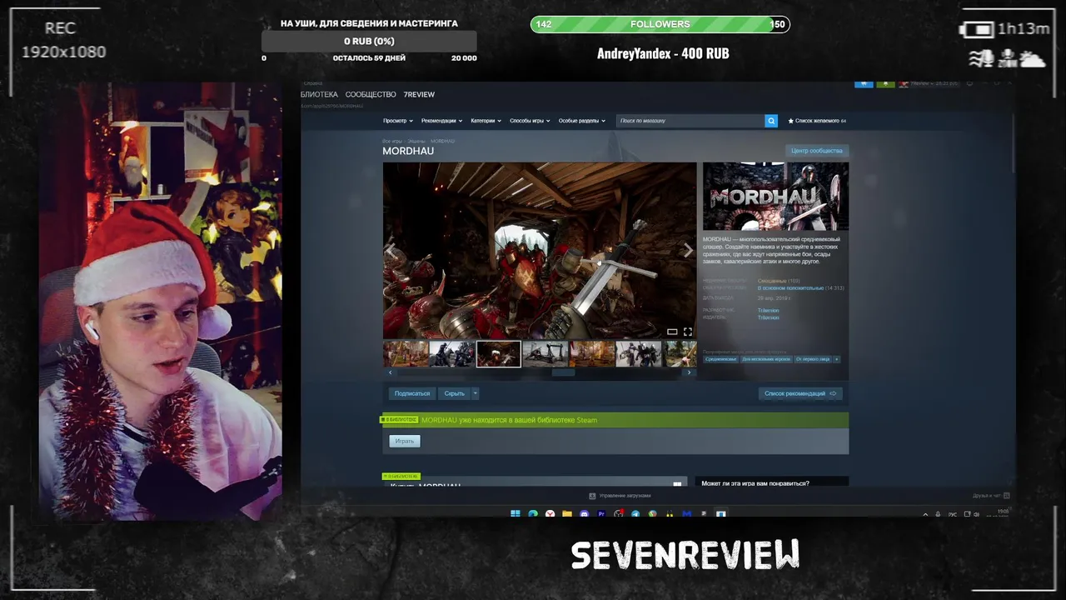Expand the Рекомендации dropdown menu
Screen dimensions: 1066x600
(441, 121)
